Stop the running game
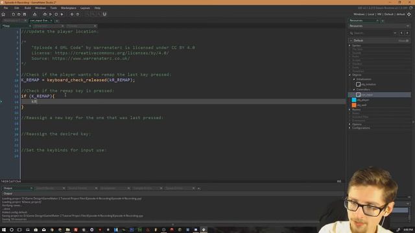Screen dimensions: 415x233 point(56,14)
